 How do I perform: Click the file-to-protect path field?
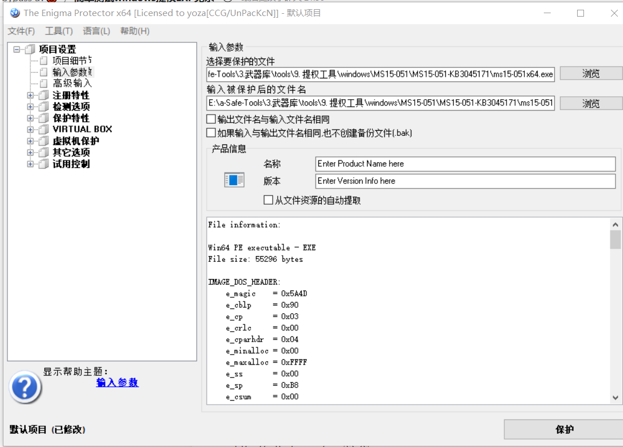tap(381, 74)
